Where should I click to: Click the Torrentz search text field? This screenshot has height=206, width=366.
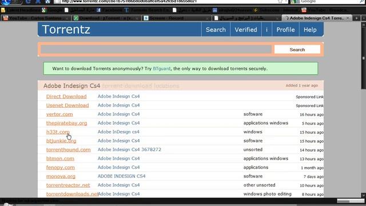(x=156, y=50)
